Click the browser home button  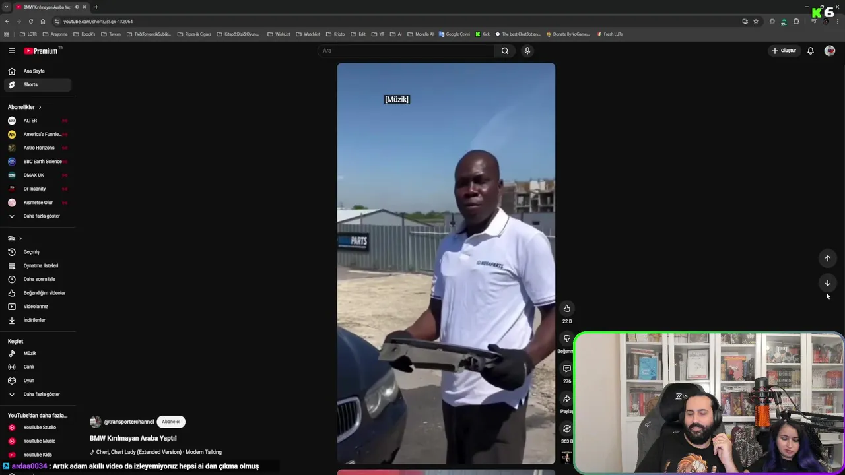(x=43, y=21)
